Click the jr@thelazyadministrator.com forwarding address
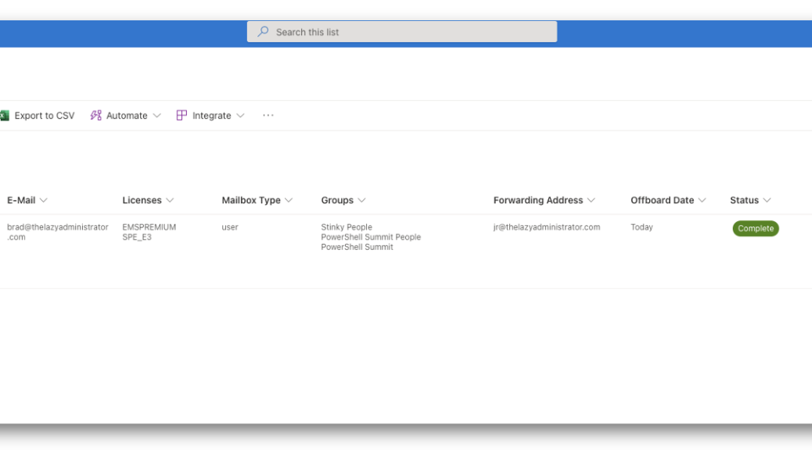The height and width of the screenshot is (450, 812). point(546,227)
